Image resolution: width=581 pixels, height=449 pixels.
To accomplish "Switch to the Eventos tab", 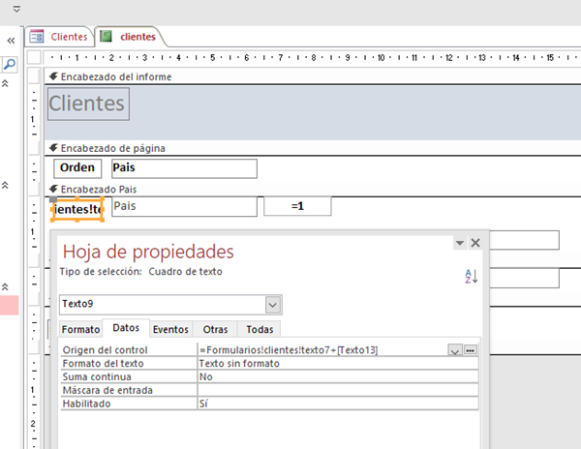I will coord(169,330).
